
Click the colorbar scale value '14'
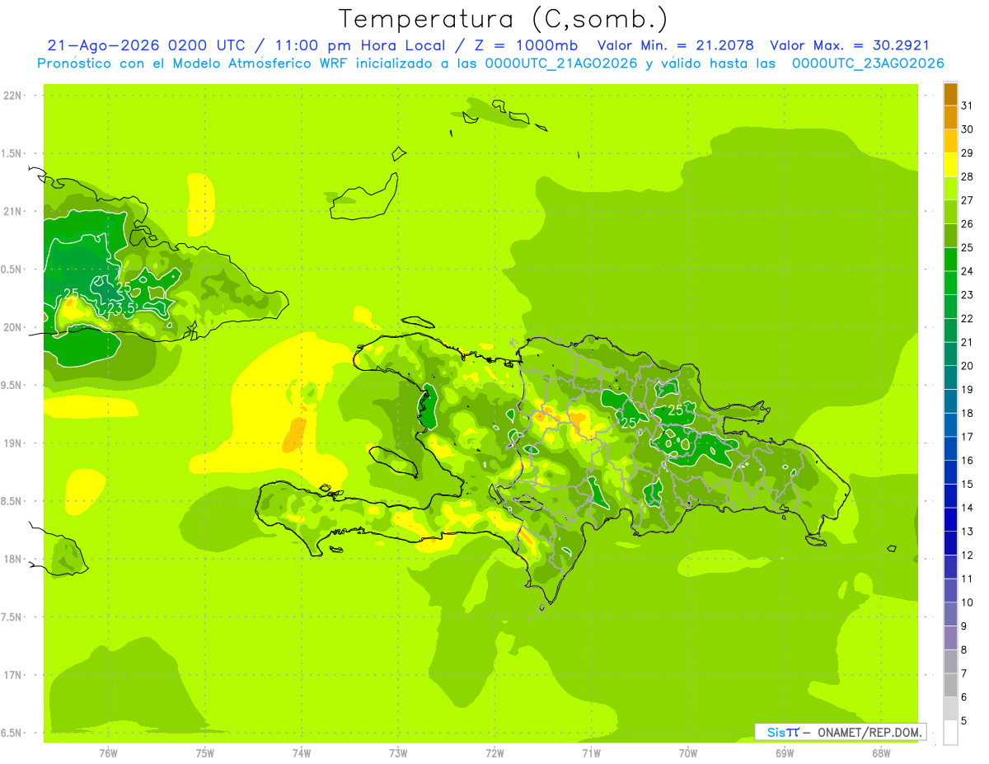click(967, 508)
